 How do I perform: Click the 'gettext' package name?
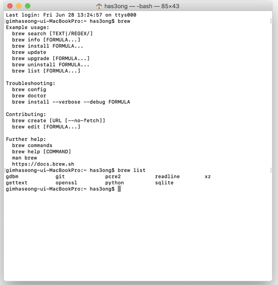(17, 183)
